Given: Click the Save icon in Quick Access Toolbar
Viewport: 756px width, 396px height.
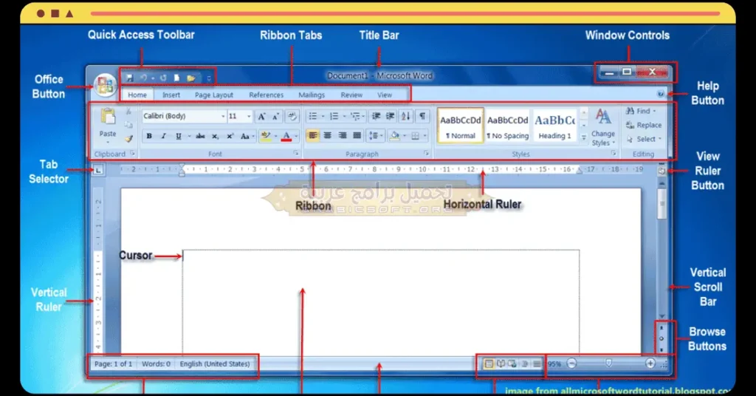Looking at the screenshot, I should pos(130,77).
